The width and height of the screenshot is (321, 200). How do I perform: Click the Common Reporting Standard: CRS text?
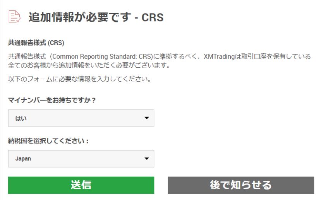tap(109, 56)
